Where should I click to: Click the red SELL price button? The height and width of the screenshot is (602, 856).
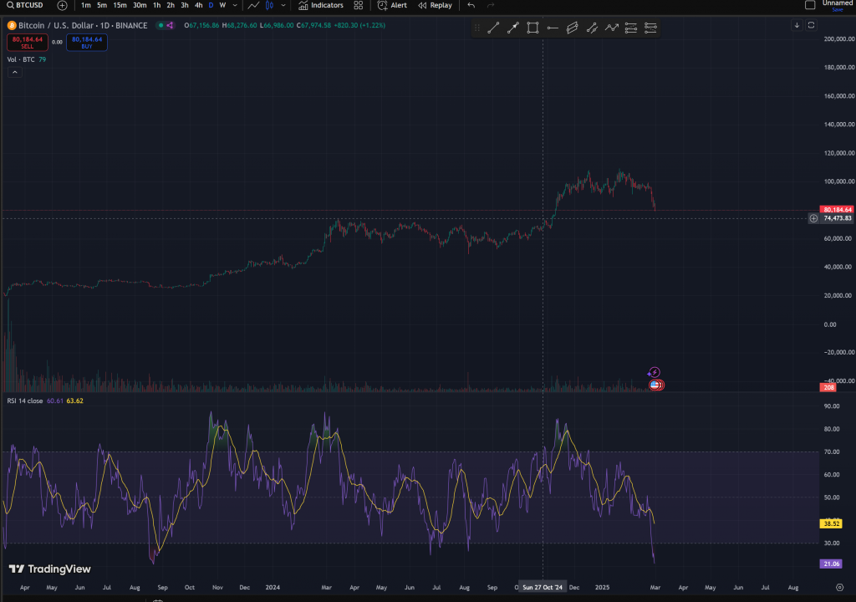[27, 42]
